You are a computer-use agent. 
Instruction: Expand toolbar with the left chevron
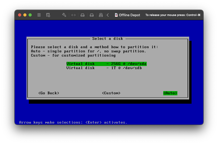coord(108,15)
